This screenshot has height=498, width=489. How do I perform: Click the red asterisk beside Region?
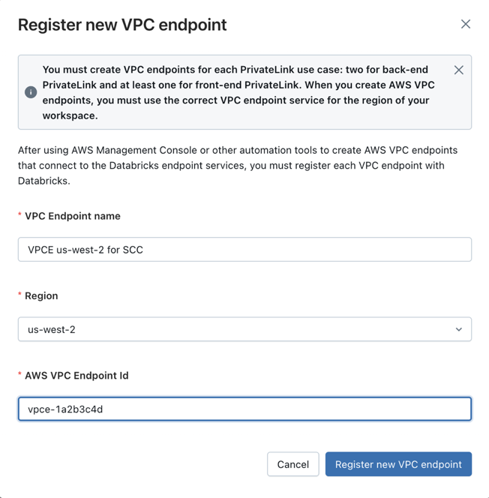pos(20,295)
